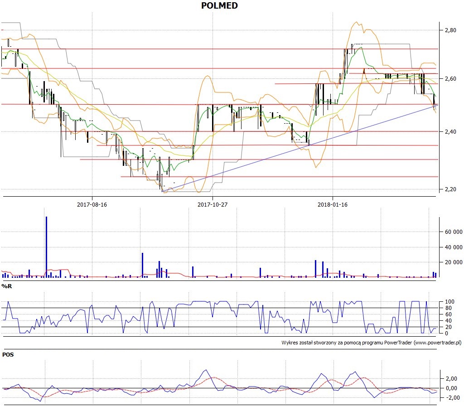This screenshot has width=464, height=406.
Task: Click the PowerTrader credit text
Action: (372, 343)
